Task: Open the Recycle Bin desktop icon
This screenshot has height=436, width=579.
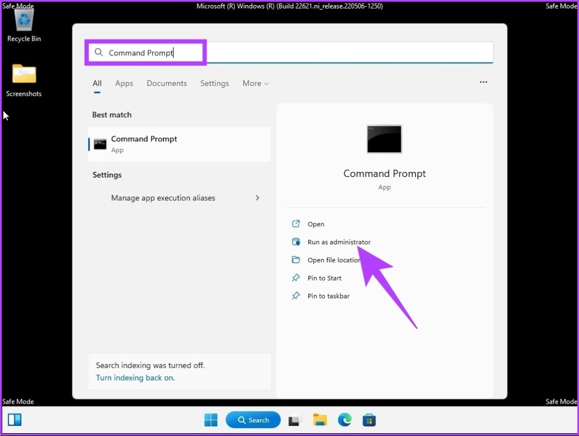Action: pos(24,25)
